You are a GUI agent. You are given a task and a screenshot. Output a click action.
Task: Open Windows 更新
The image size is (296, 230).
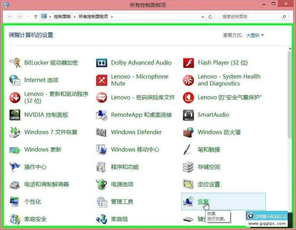tap(43, 149)
